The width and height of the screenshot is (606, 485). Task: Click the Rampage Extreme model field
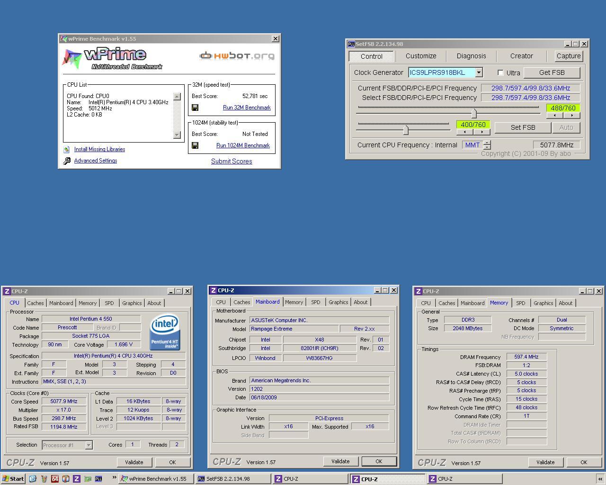click(294, 329)
